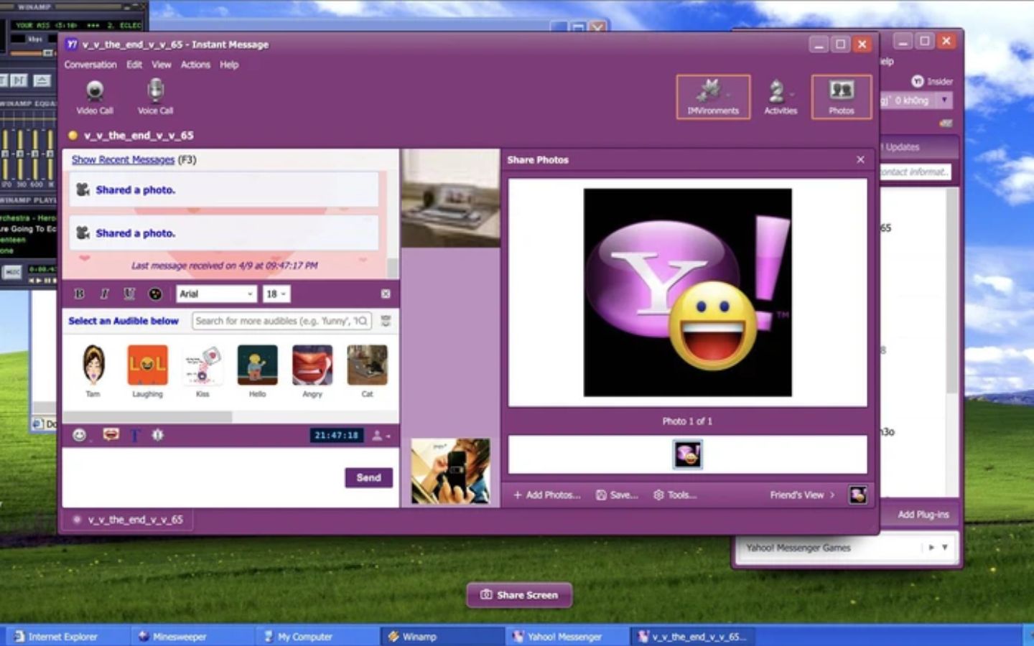This screenshot has width=1034, height=646.
Task: Open the Arial font dropdown
Action: pyautogui.click(x=215, y=294)
